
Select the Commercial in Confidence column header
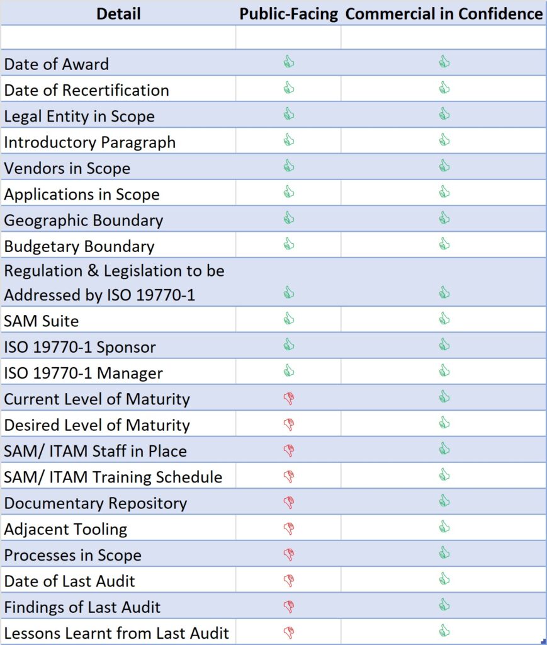[x=444, y=14]
